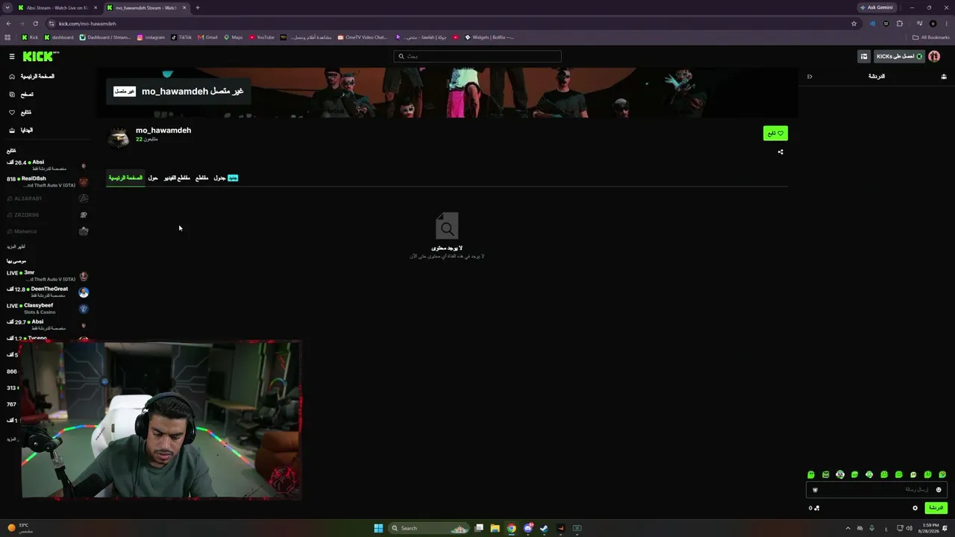
Task: Click the shield icon in chat input
Action: point(815,490)
